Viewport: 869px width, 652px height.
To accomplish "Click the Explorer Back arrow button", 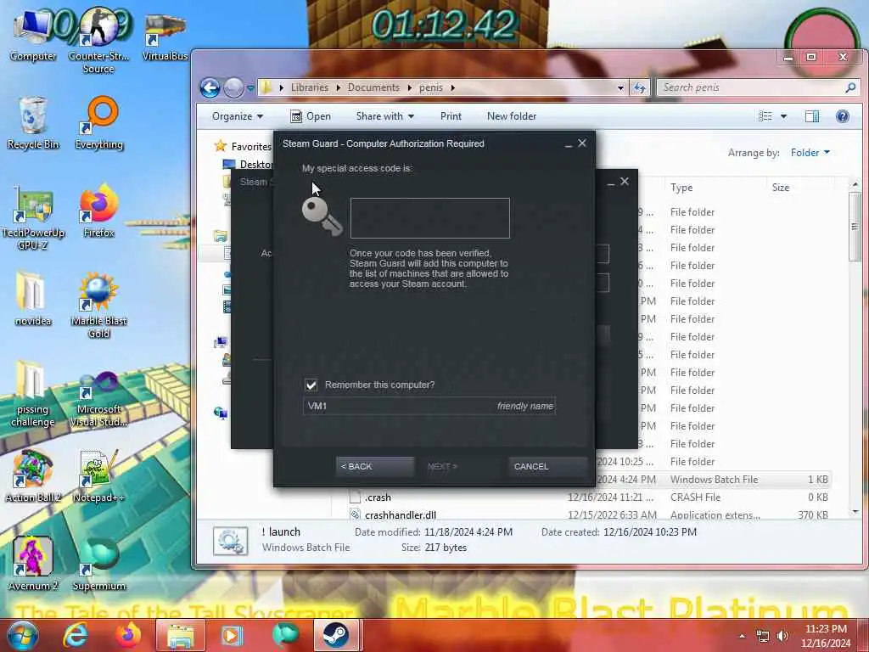I will point(210,87).
